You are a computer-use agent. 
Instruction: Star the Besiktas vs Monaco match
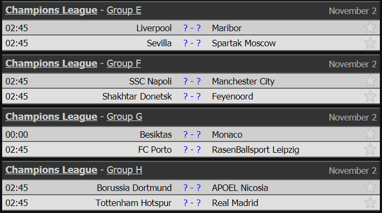pos(370,134)
